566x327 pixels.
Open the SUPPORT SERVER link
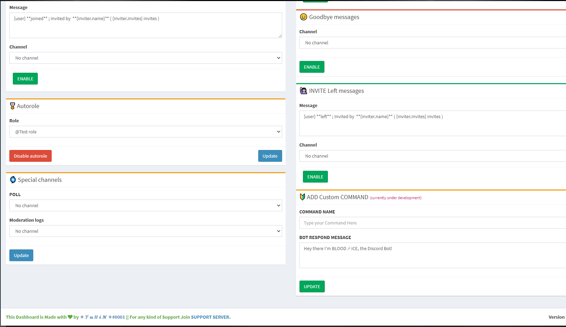pyautogui.click(x=210, y=317)
